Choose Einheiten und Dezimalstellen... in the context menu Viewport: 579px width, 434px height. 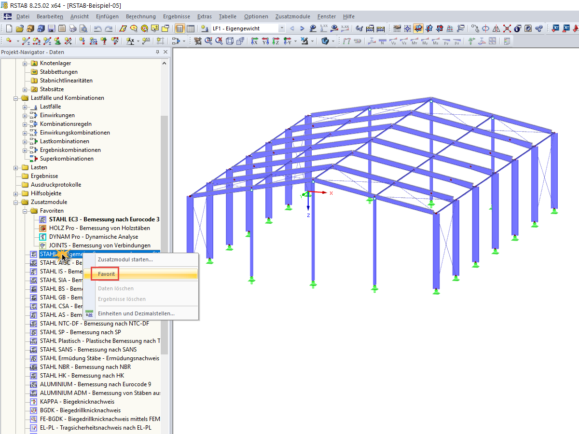[141, 313]
